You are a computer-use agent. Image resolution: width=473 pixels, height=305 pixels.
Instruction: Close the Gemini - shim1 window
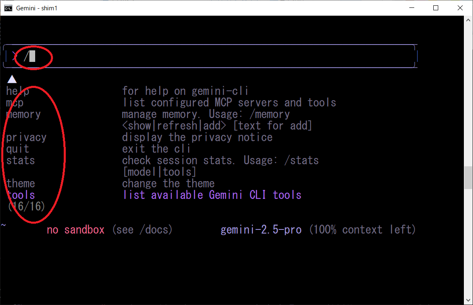pyautogui.click(x=460, y=8)
